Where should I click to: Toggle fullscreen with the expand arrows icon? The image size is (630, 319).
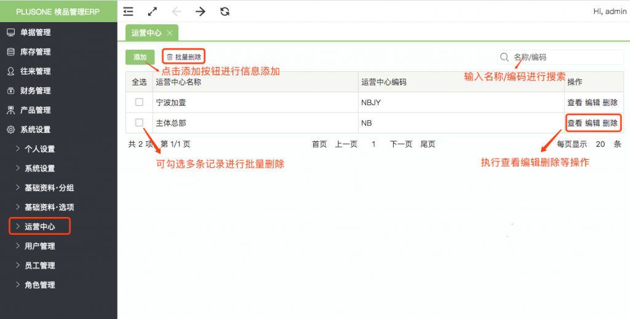[x=153, y=11]
